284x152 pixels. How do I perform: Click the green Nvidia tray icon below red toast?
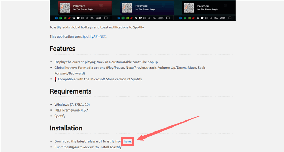(x=65, y=18)
